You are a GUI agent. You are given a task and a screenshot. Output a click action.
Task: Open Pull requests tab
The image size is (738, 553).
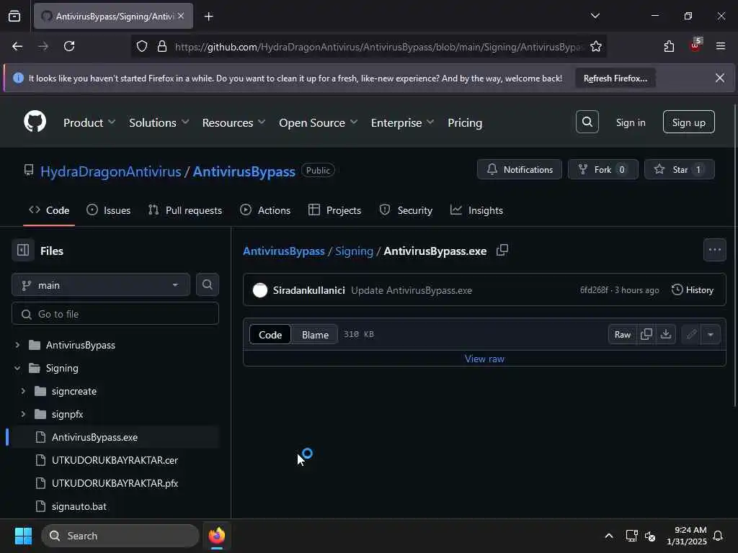click(x=185, y=210)
